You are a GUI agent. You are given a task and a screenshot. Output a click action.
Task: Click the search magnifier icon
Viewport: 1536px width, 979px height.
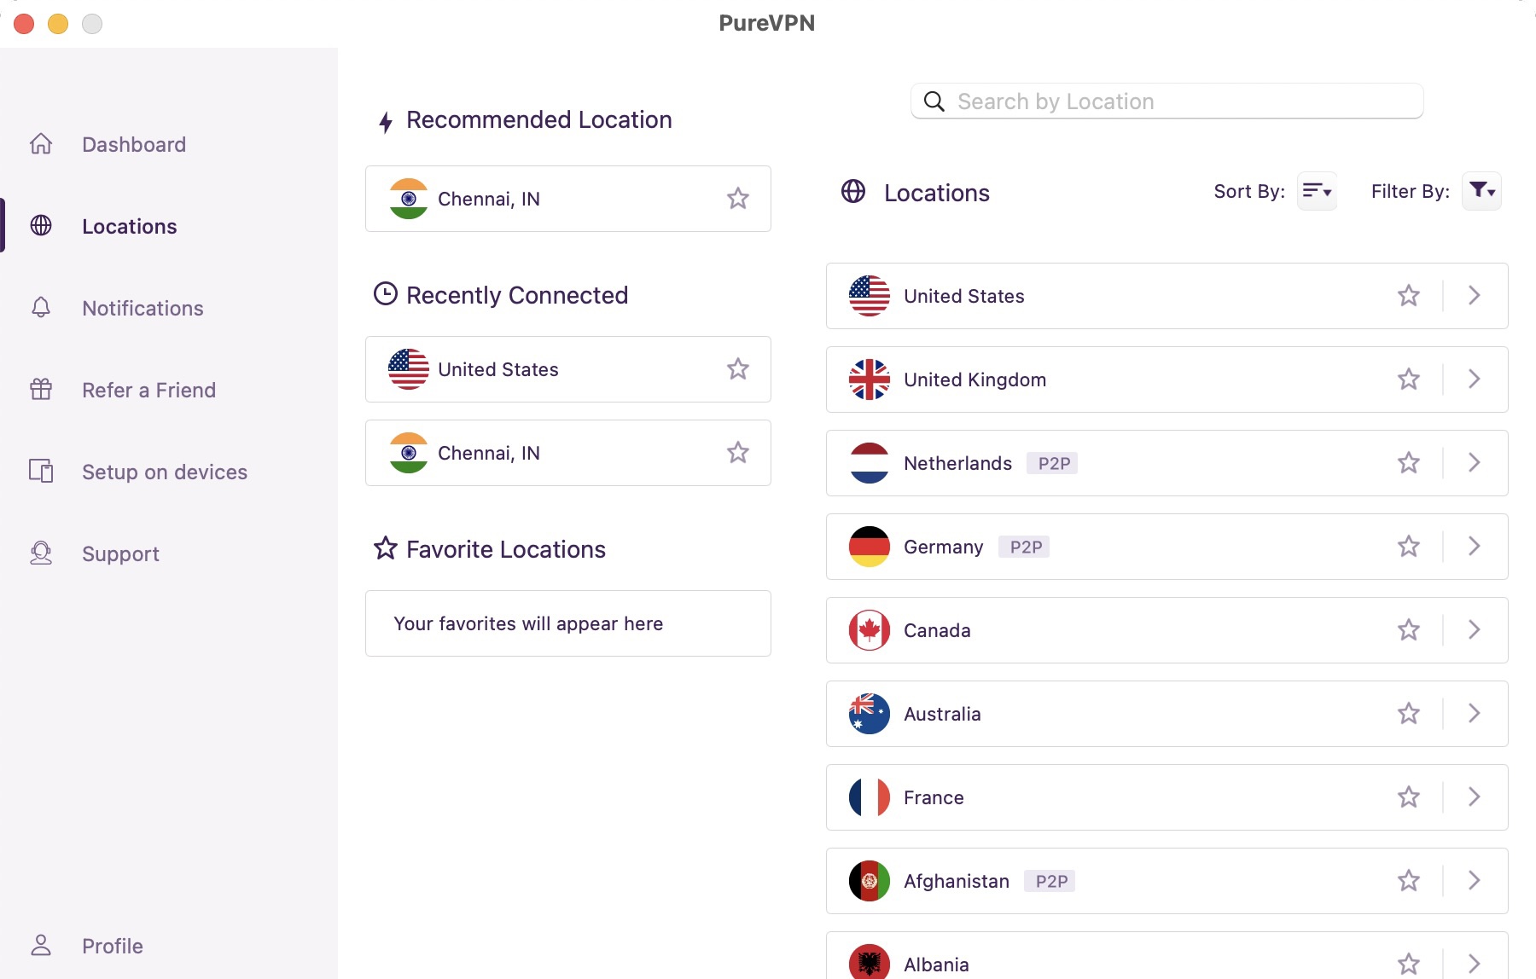[x=934, y=101]
